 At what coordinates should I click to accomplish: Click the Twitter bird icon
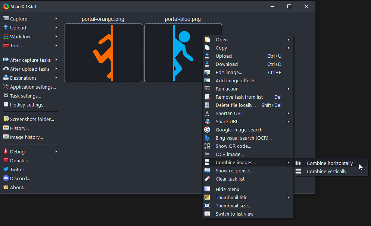click(x=6, y=169)
